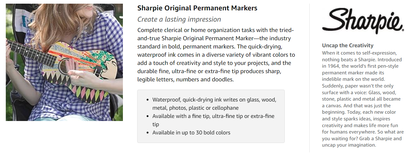The height and width of the screenshot is (153, 418).
Task: Click the "Create a lasting impression" tagline
Action: tap(179, 20)
